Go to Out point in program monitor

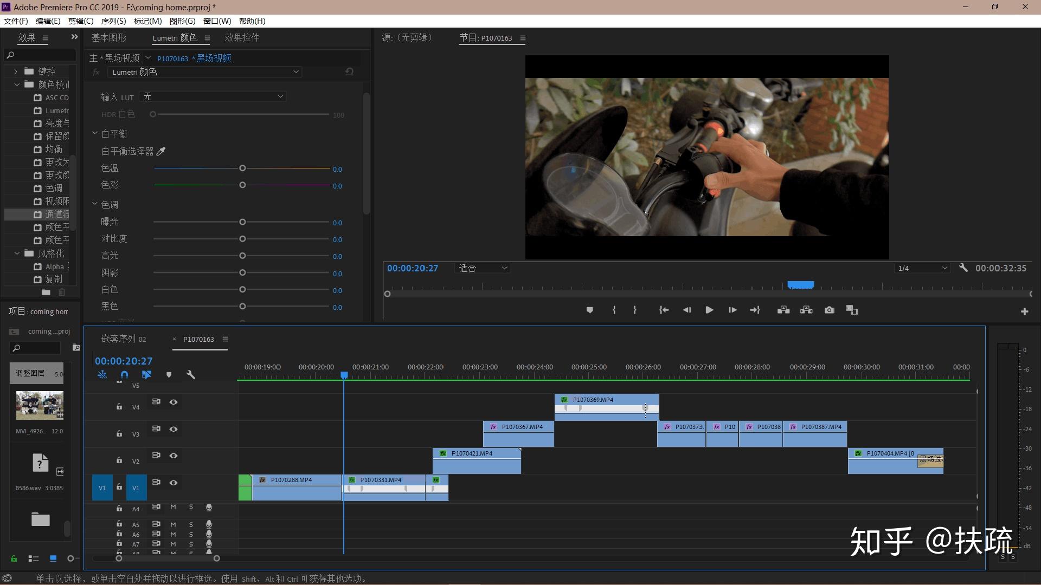pos(755,310)
